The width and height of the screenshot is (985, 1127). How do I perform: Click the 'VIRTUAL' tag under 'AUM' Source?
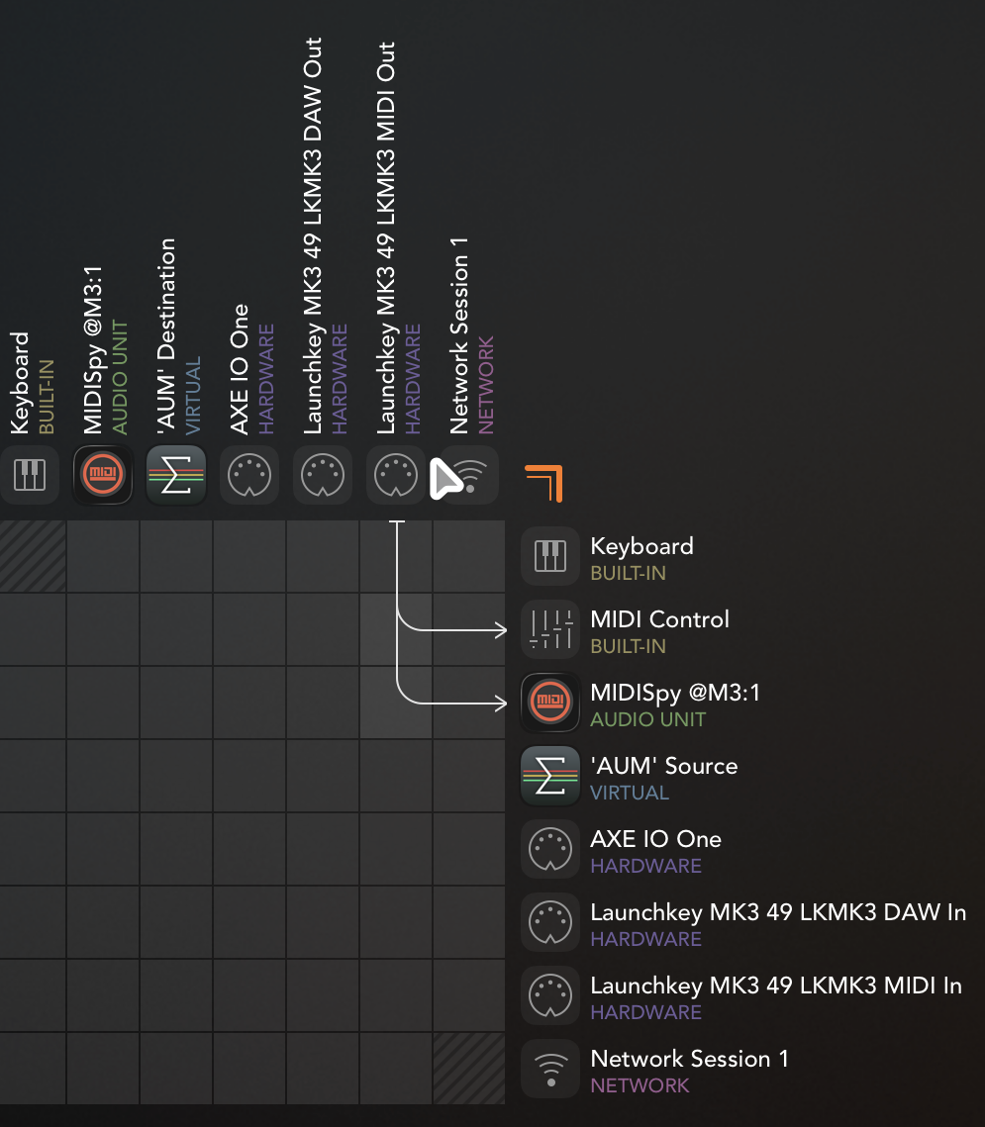click(630, 793)
